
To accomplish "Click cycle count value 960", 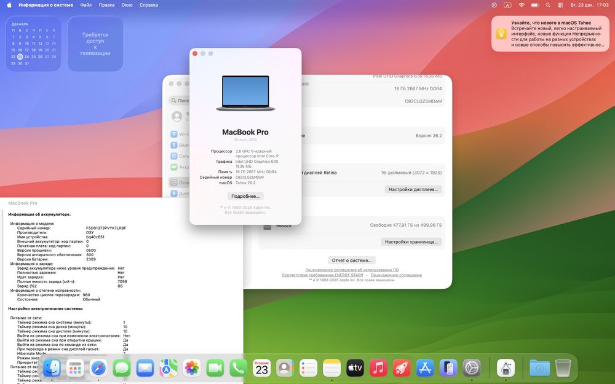I will (86, 295).
